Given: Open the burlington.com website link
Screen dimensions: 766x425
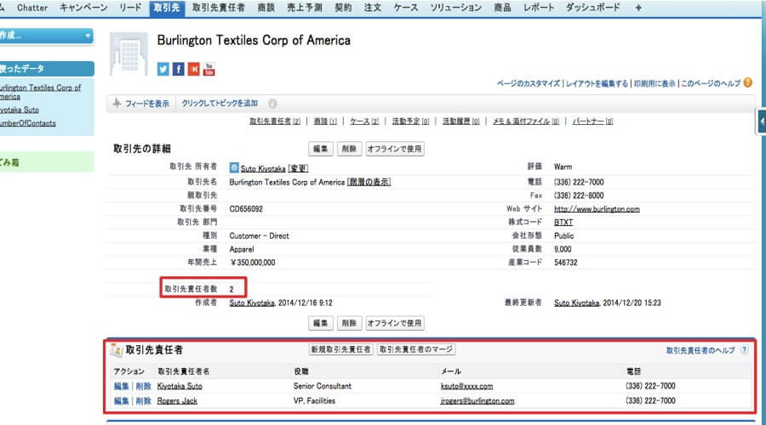Looking at the screenshot, I should click(x=597, y=208).
